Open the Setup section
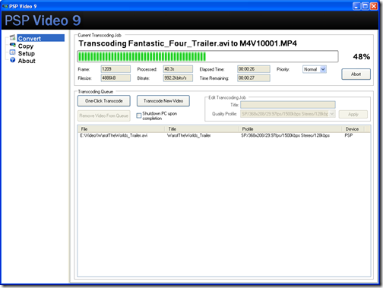This screenshot has width=383, height=288. [27, 53]
